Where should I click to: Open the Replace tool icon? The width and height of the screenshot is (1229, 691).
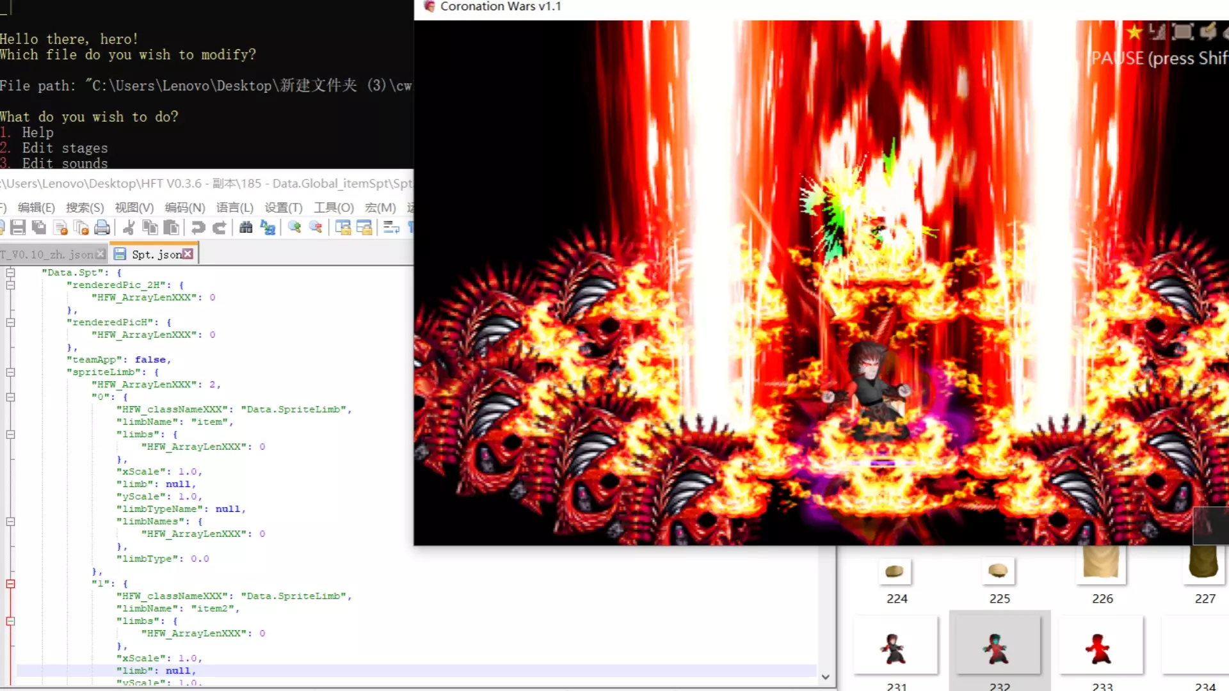[268, 227]
